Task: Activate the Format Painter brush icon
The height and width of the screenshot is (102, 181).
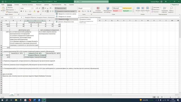Action: pyautogui.click(x=7, y=12)
